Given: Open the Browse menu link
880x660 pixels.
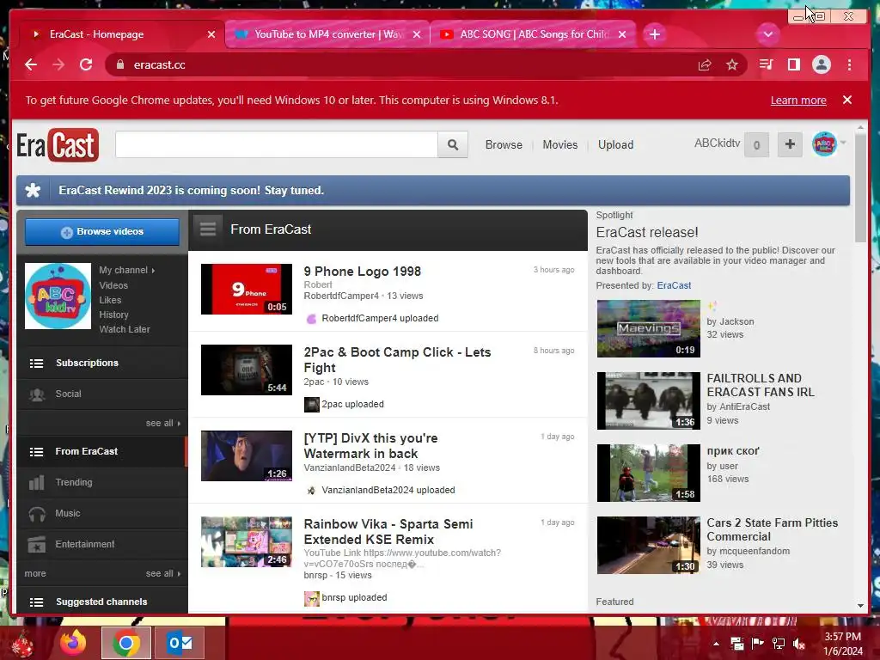Looking at the screenshot, I should coord(504,144).
